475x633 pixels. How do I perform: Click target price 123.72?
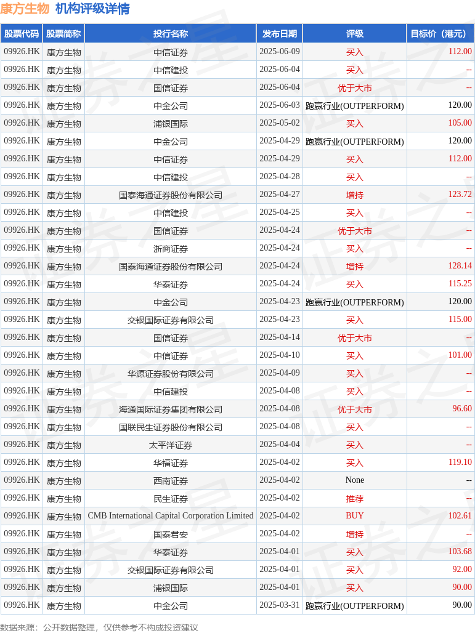click(460, 195)
